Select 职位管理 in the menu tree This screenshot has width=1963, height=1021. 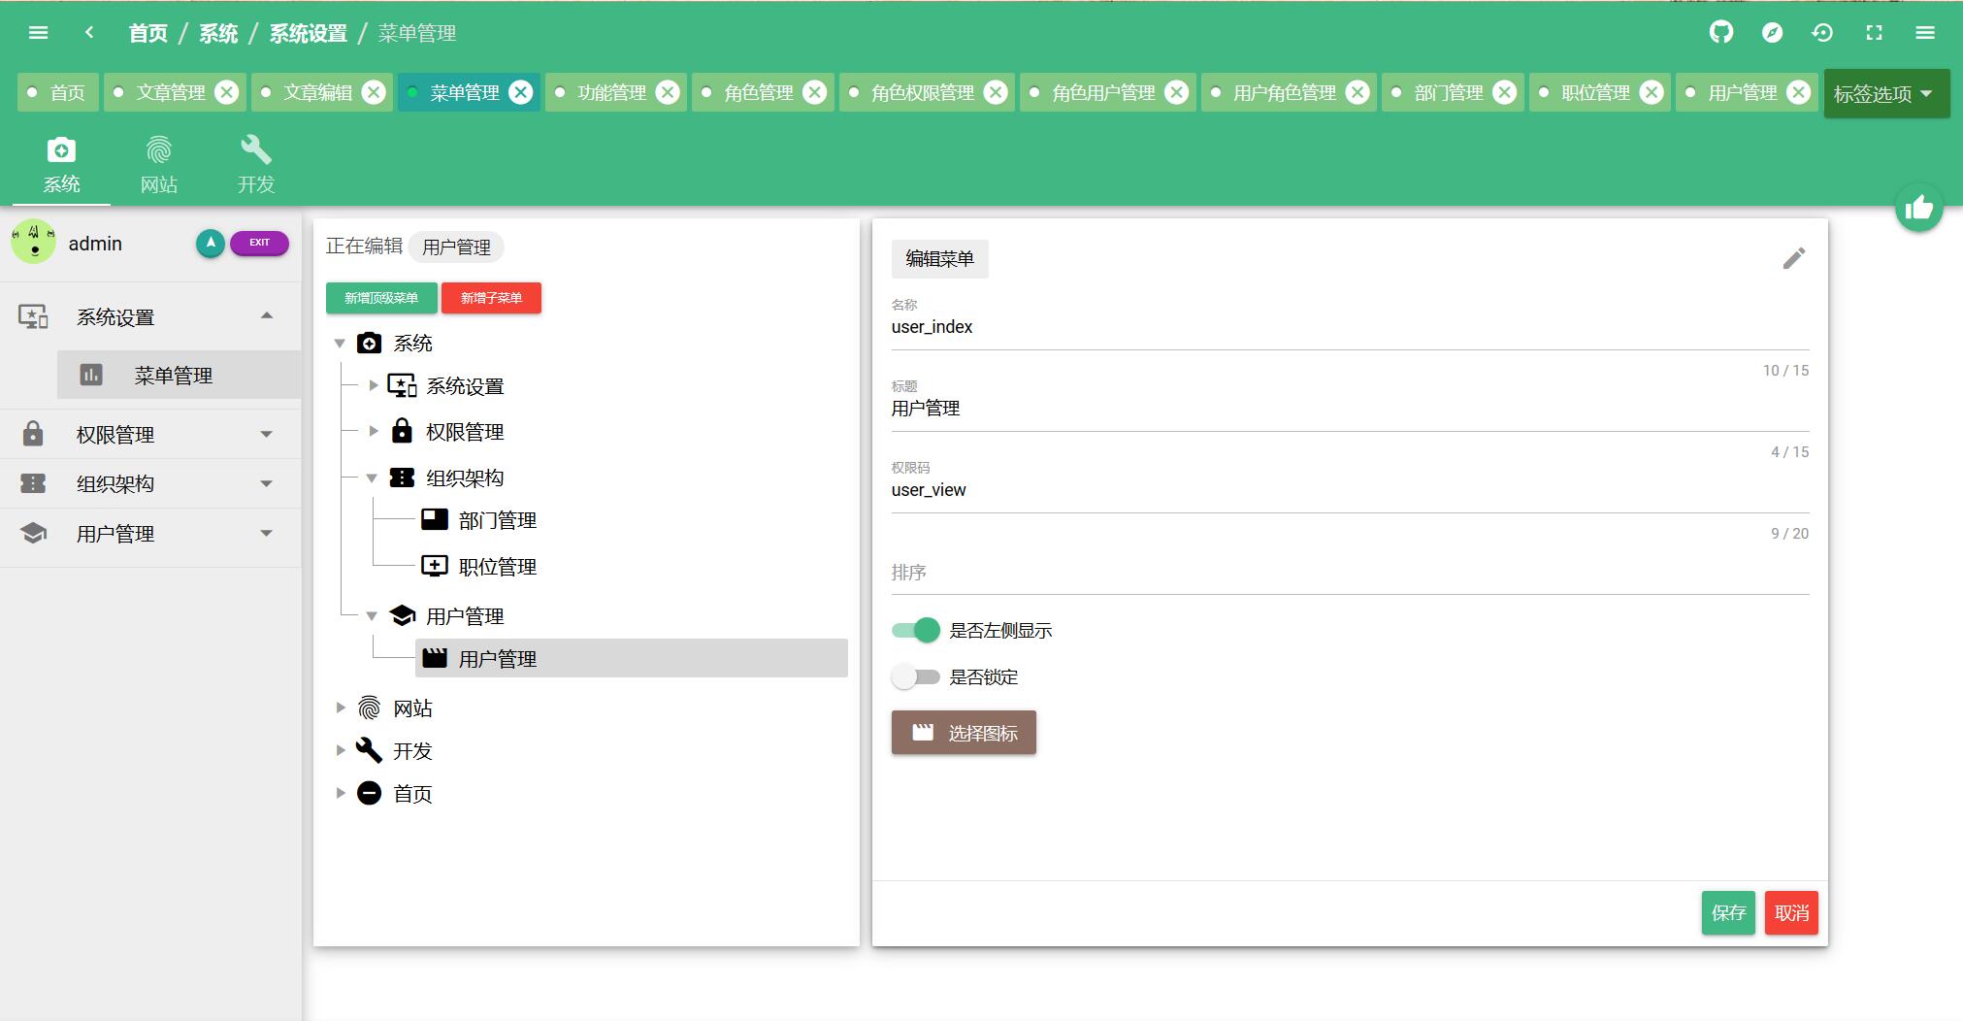tap(498, 567)
